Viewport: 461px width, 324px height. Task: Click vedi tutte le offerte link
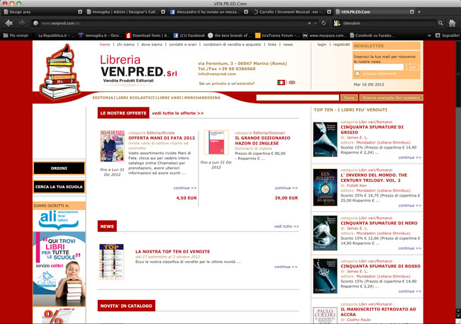click(178, 113)
